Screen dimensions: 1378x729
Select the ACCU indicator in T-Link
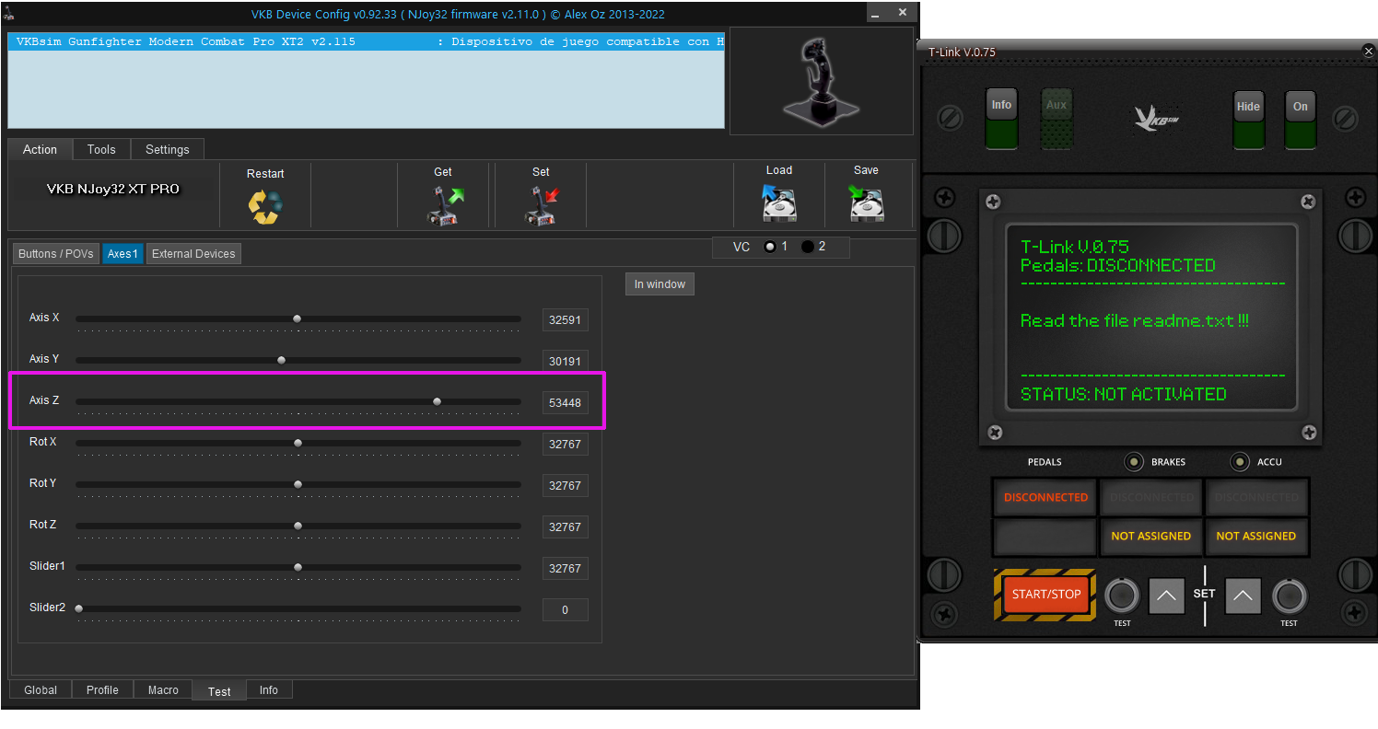tap(1240, 462)
